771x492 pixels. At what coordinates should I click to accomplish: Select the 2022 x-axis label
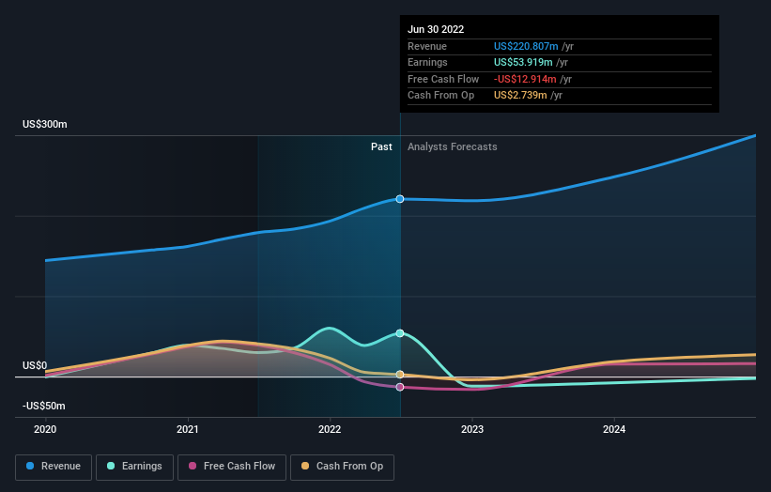[330, 430]
